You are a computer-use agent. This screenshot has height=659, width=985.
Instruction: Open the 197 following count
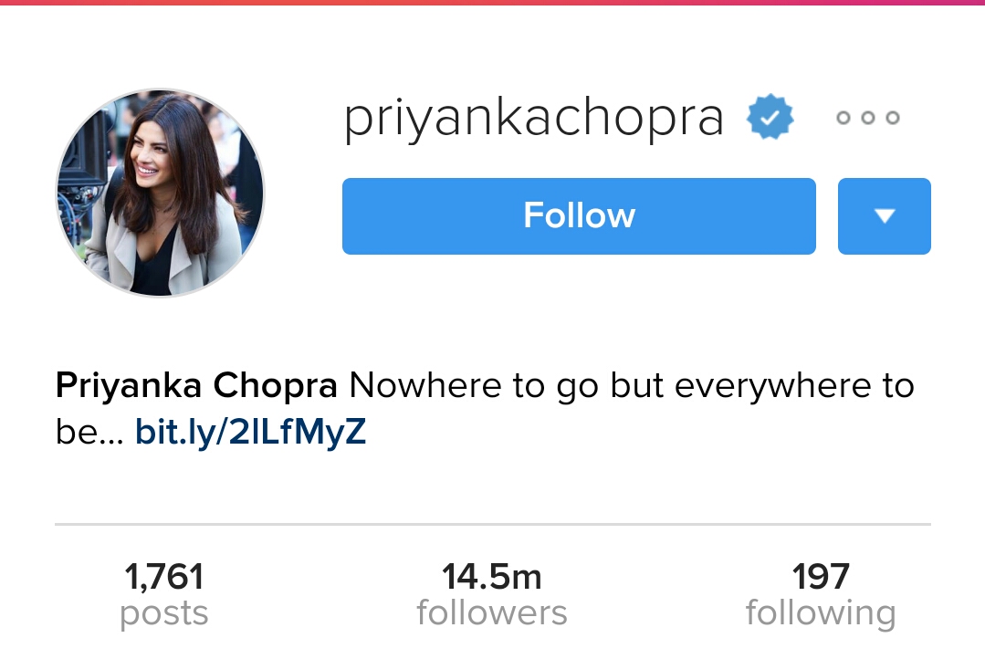click(821, 577)
